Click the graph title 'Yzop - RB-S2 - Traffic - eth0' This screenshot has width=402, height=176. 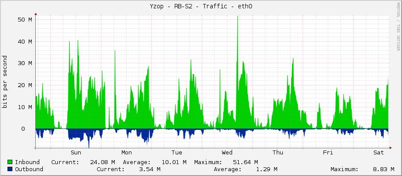click(201, 7)
